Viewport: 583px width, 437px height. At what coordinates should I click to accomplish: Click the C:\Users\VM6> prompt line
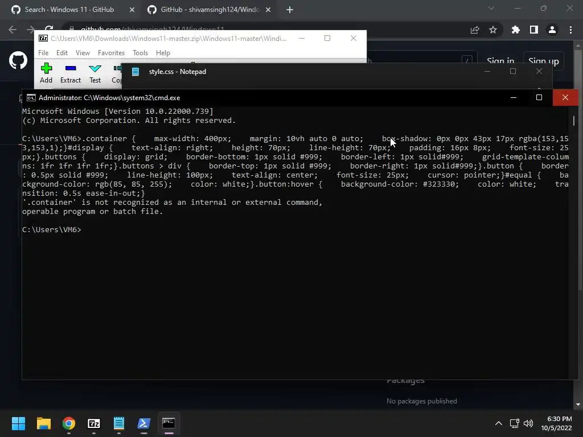click(52, 230)
